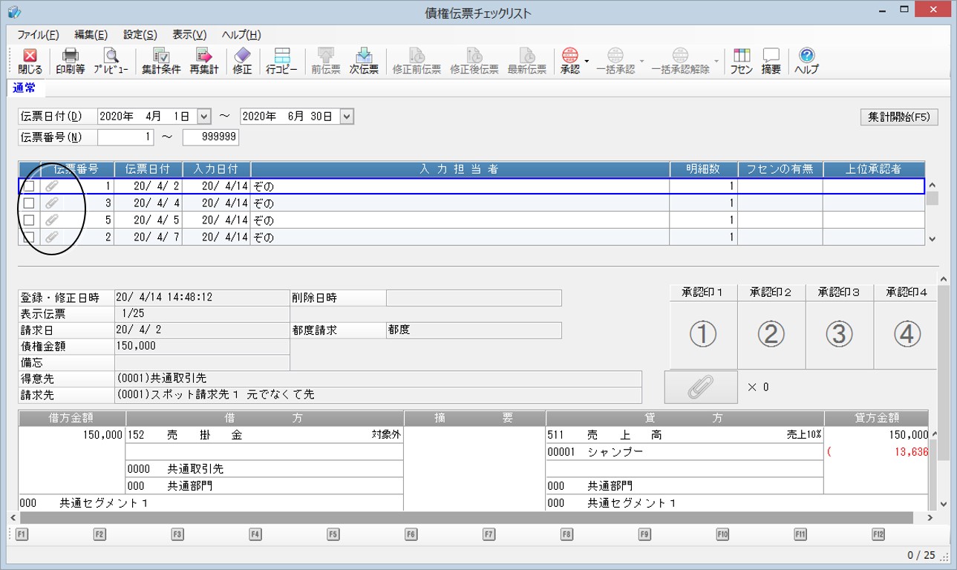This screenshot has width=957, height=570.
Task: Run 再集計 recalculation
Action: 203,62
